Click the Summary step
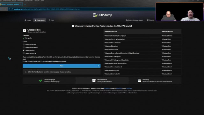Image resolution: width=204 pixels, height=115 pixels. pyautogui.click(x=155, y=80)
